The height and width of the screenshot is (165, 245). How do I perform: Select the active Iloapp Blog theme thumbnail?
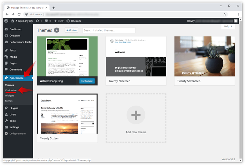(67, 56)
